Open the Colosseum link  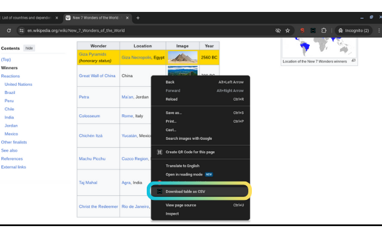click(x=90, y=116)
